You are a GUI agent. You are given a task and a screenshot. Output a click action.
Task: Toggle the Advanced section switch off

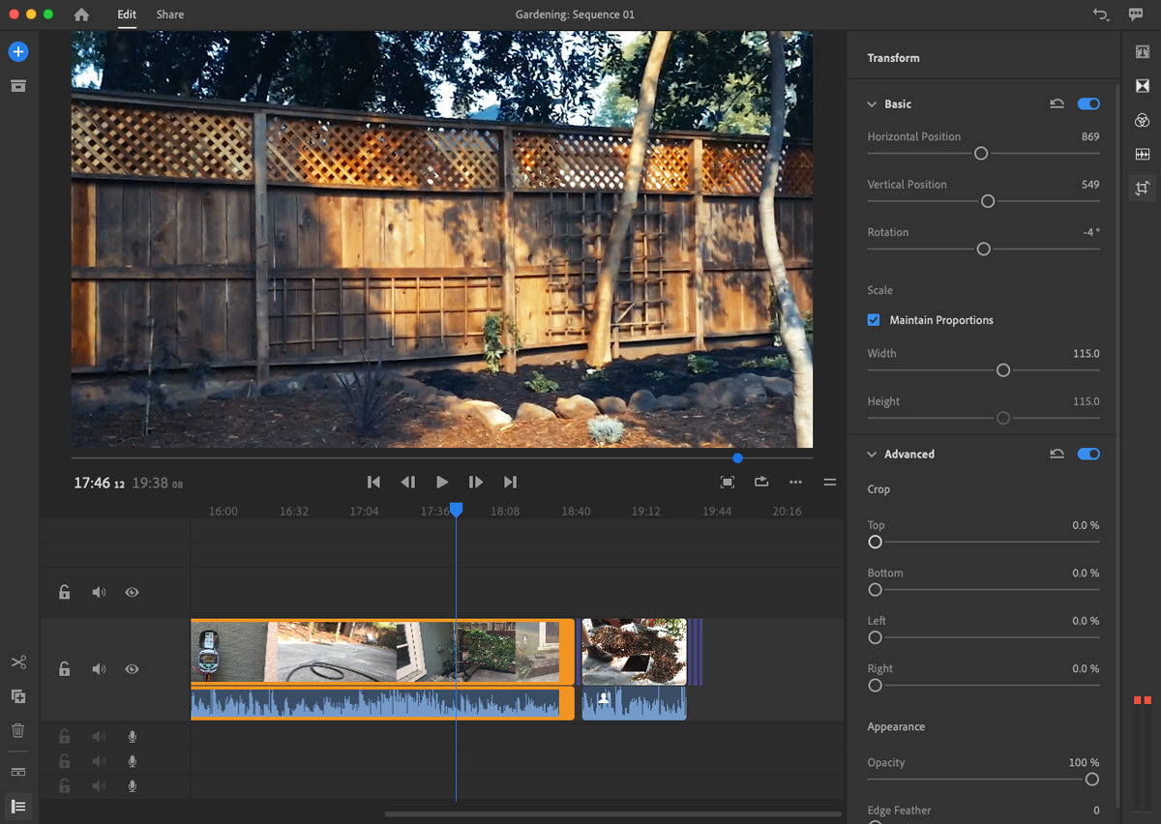(x=1088, y=454)
